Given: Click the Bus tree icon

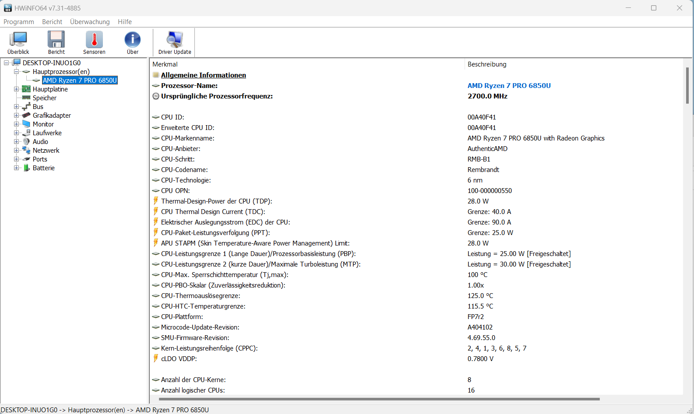Looking at the screenshot, I should pyautogui.click(x=26, y=106).
